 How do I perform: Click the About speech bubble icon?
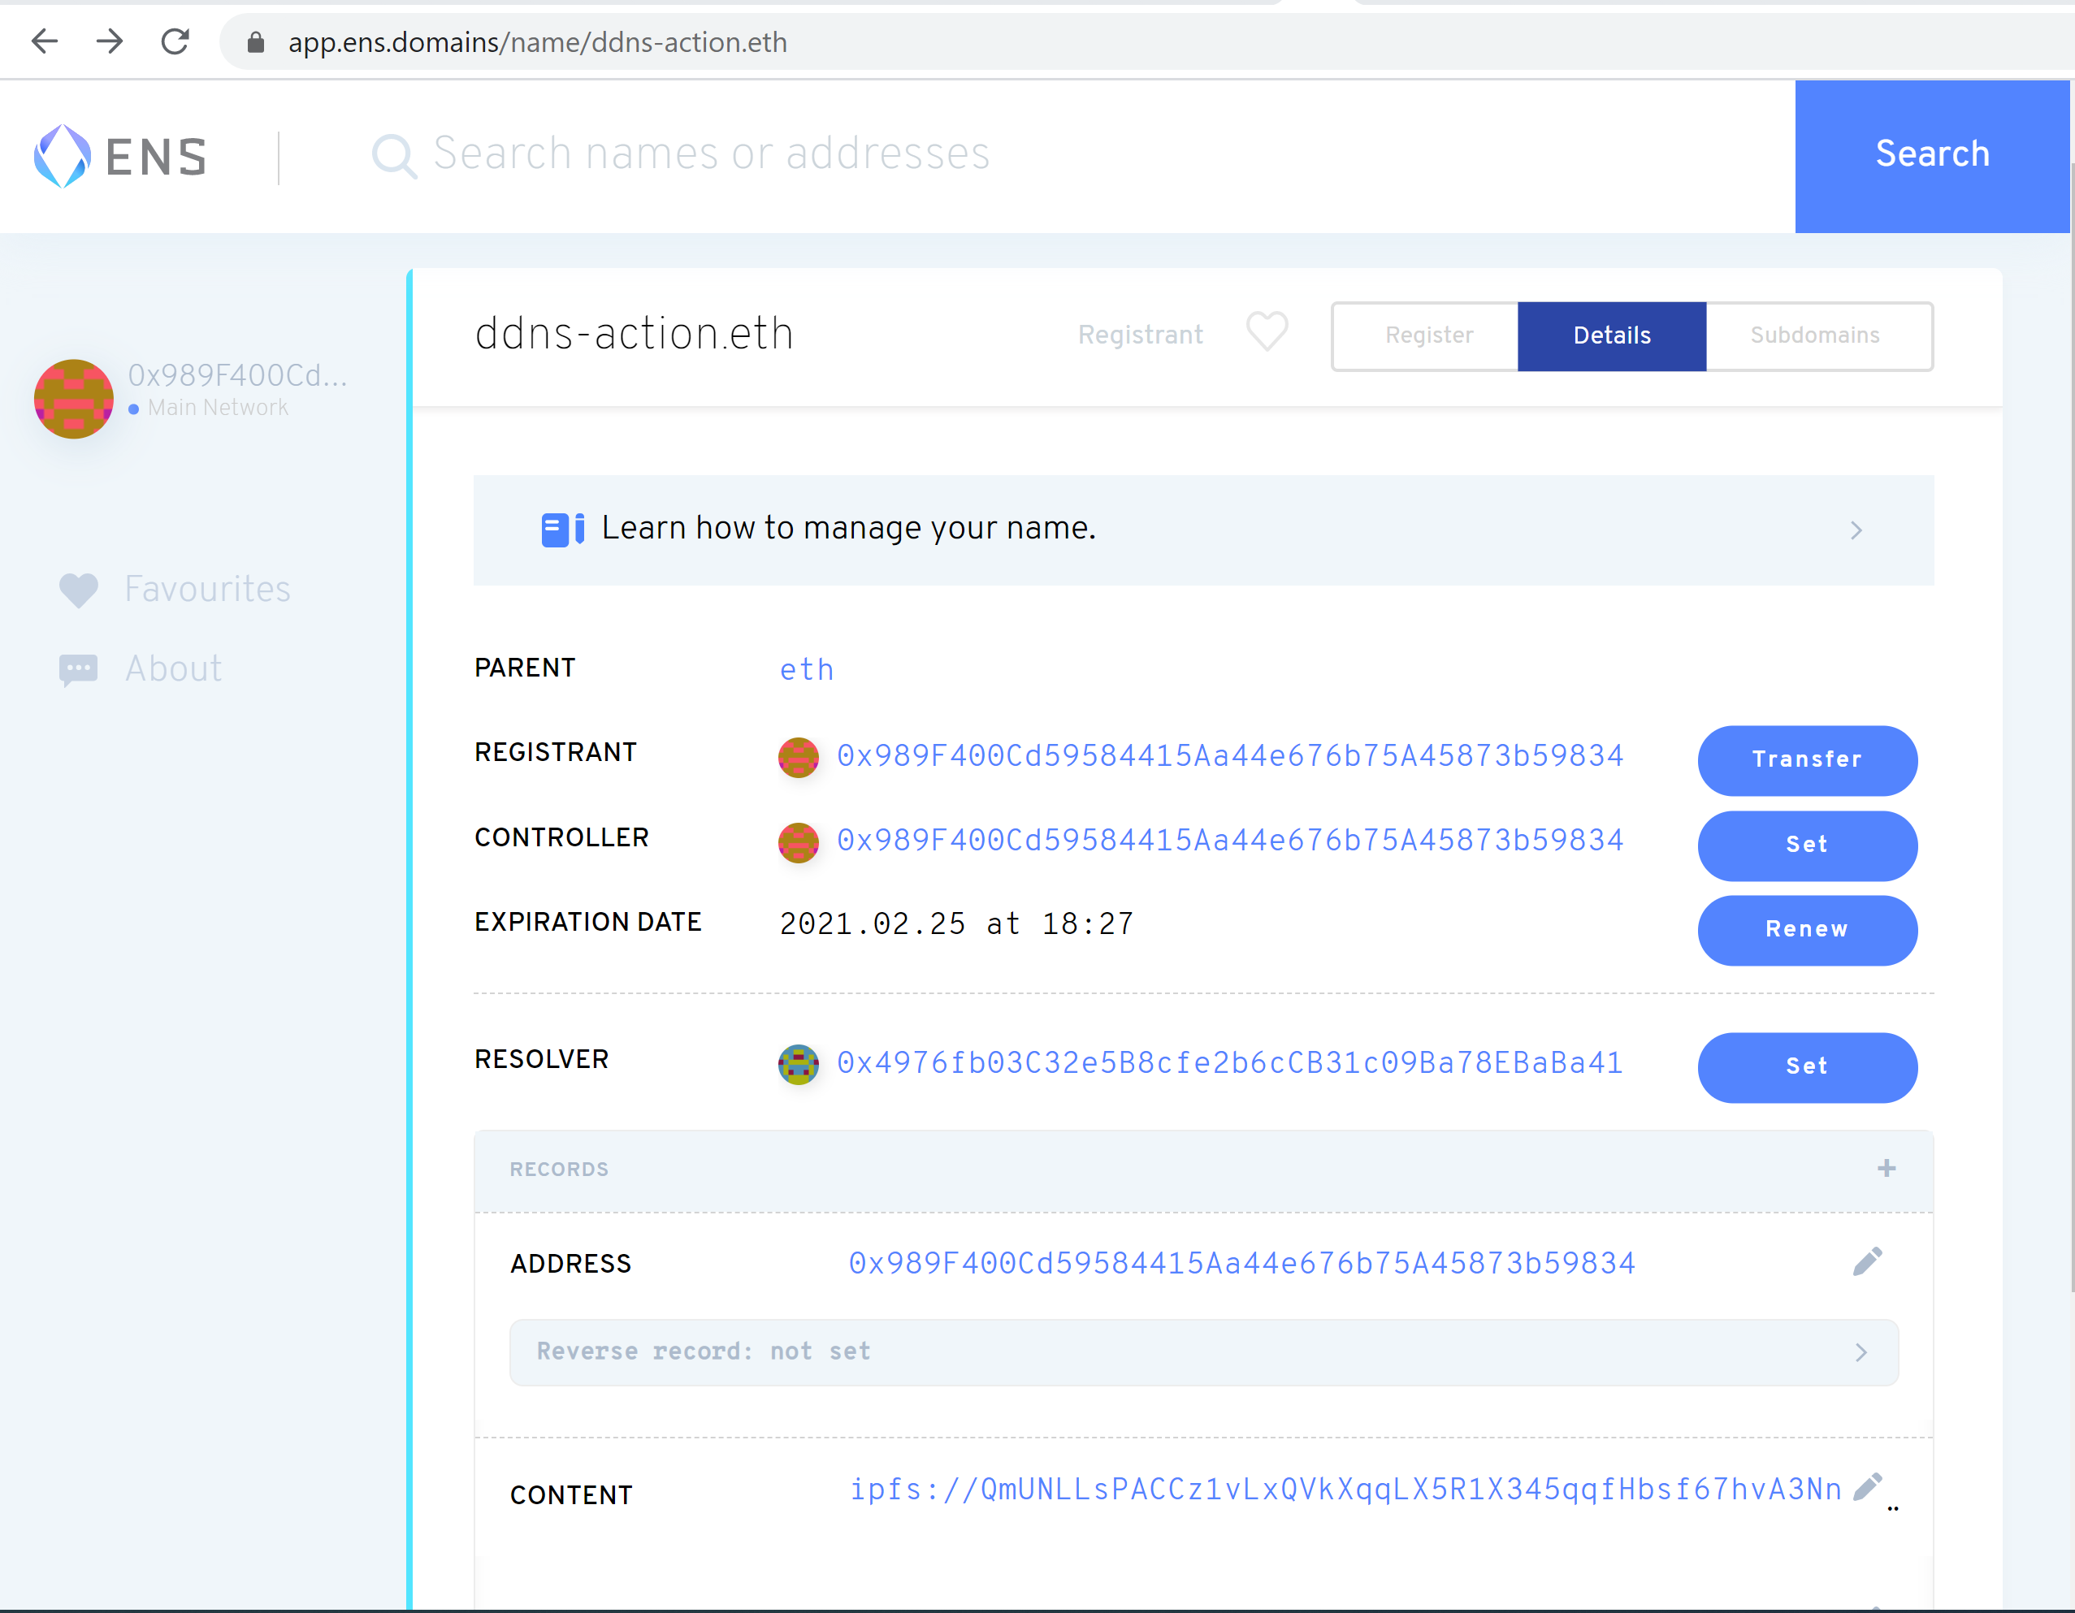tap(79, 670)
